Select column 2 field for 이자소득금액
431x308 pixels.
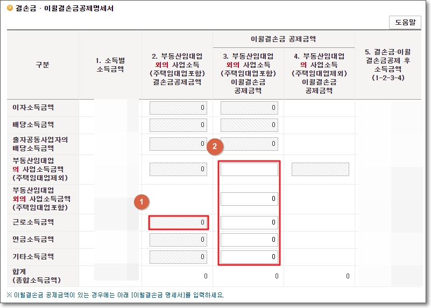(178, 108)
